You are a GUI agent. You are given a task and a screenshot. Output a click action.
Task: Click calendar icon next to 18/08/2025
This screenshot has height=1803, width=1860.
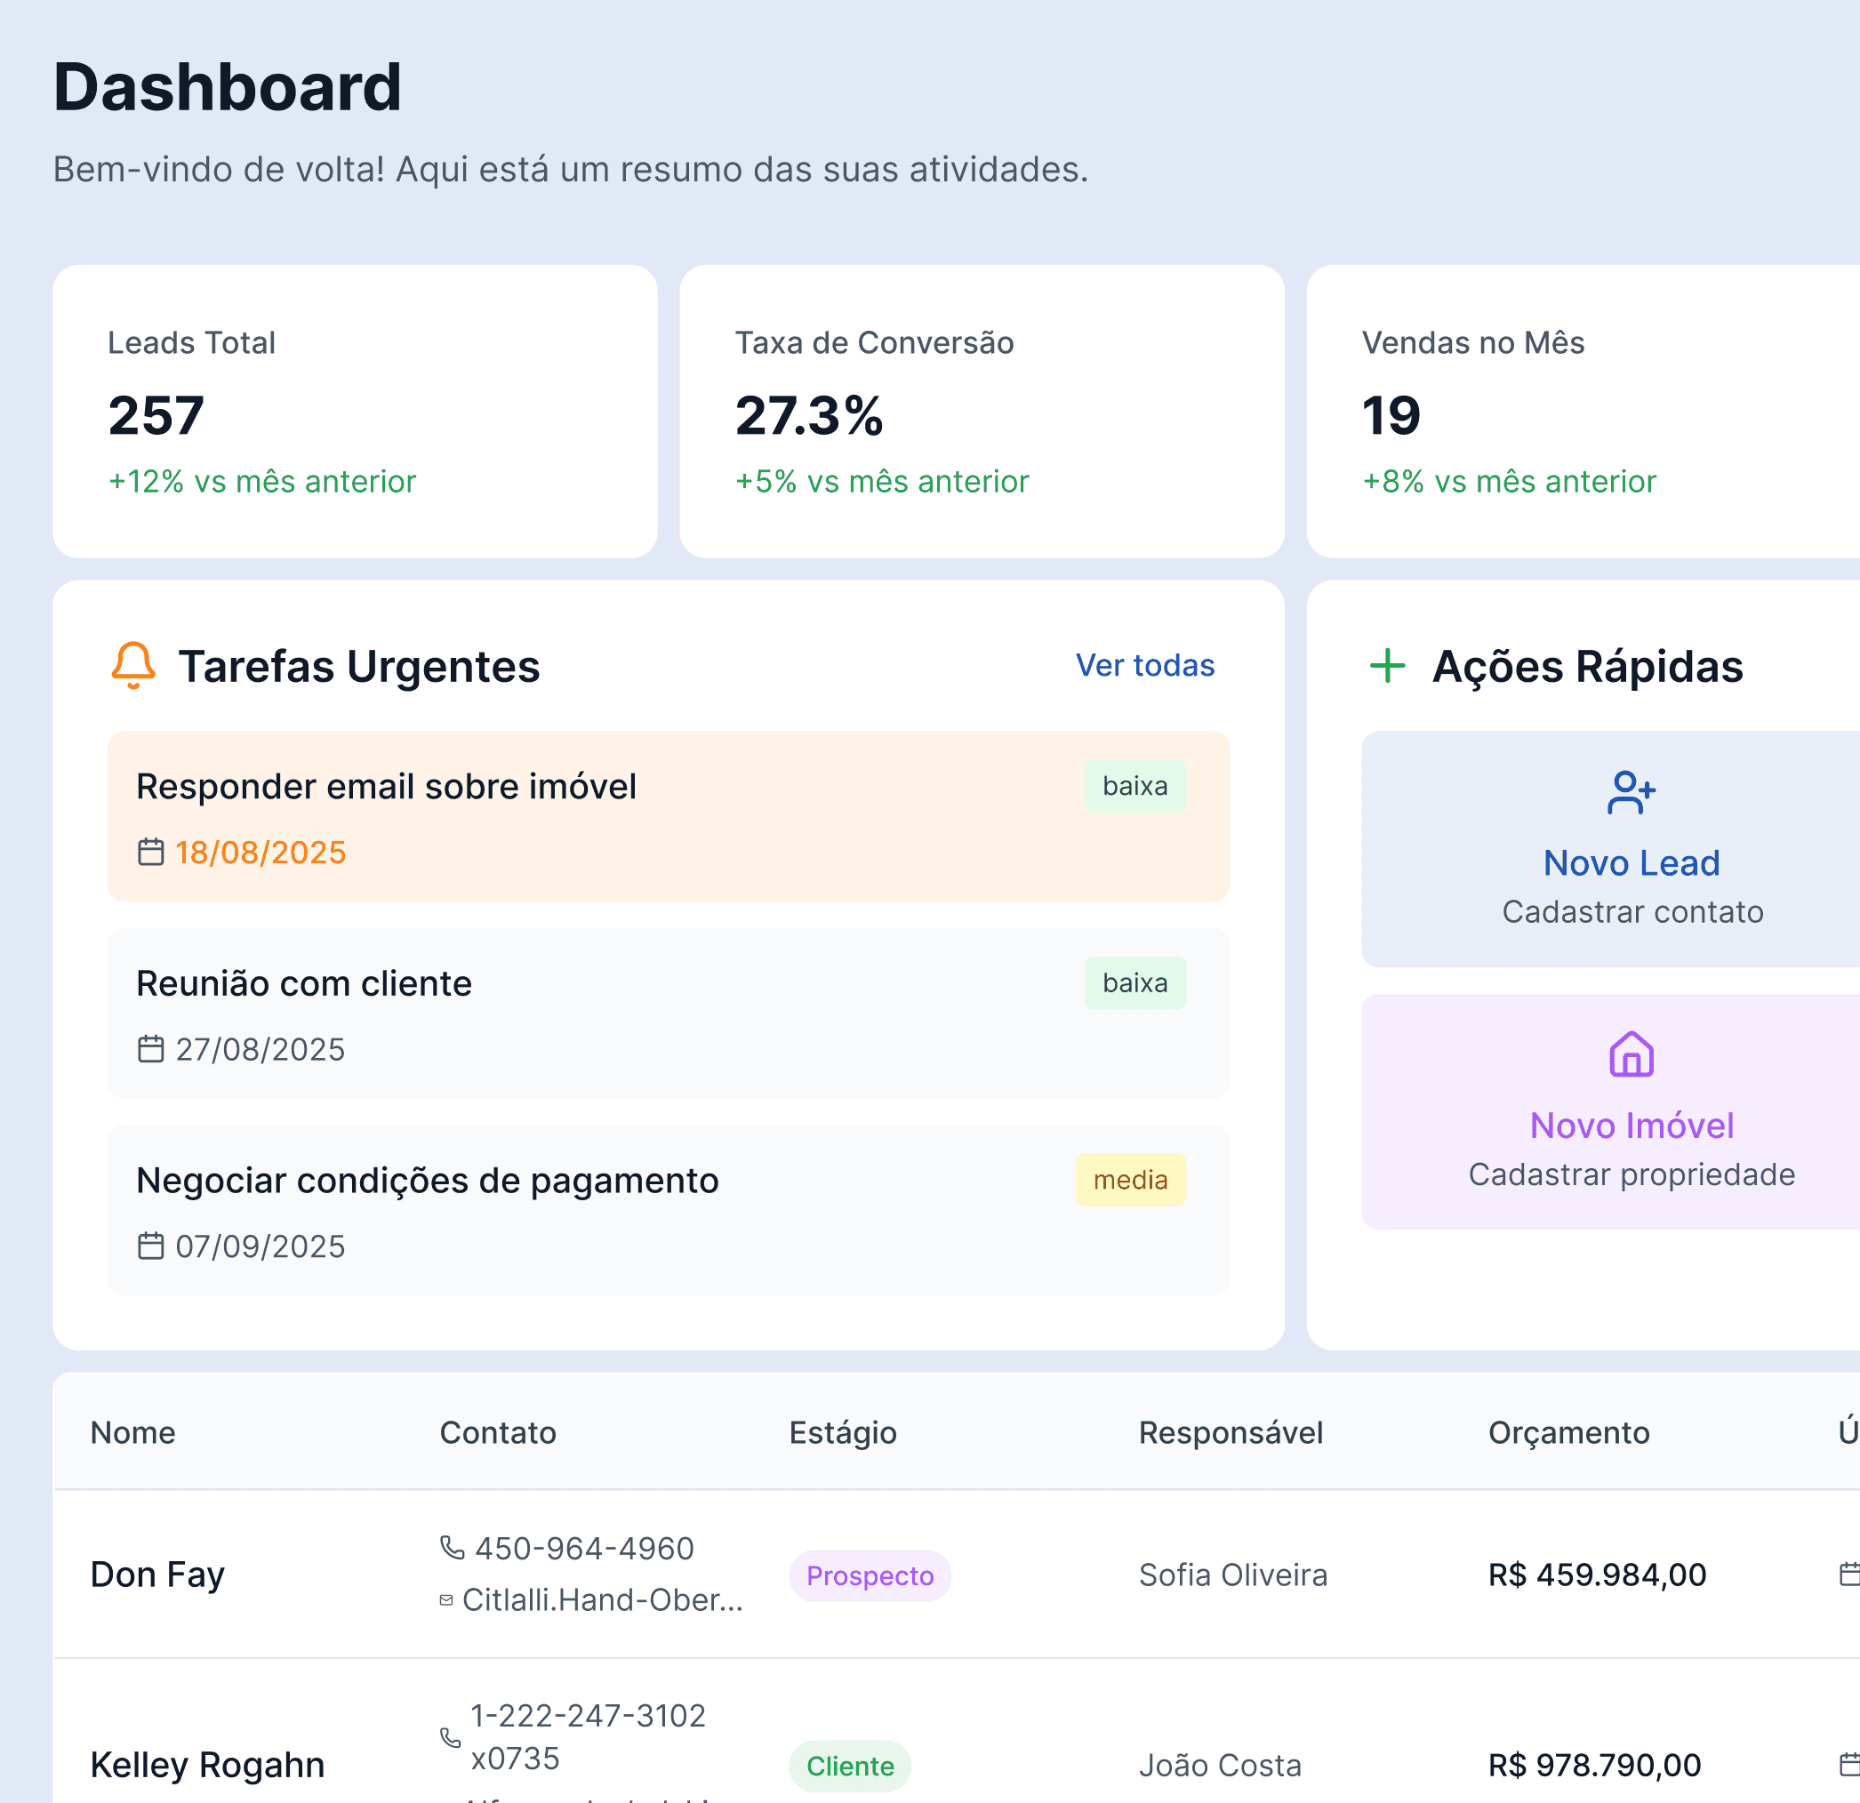151,852
